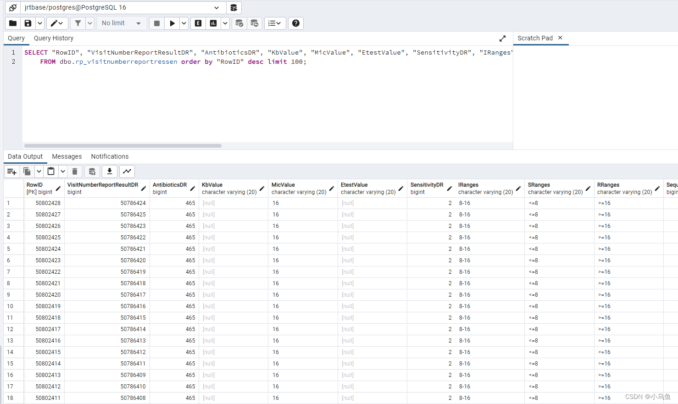Click the add row icon

pos(12,172)
